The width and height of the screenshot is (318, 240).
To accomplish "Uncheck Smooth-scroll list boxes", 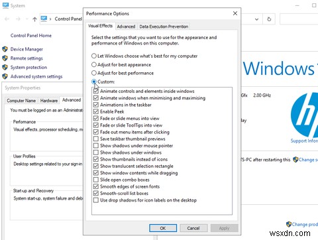I will coord(96,193).
